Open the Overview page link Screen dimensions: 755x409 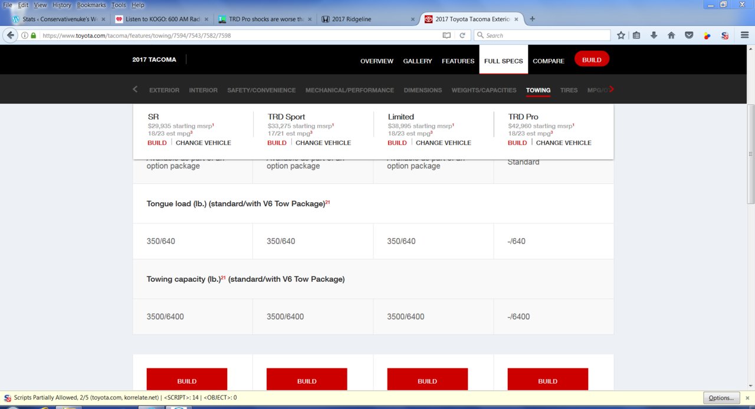tap(377, 61)
